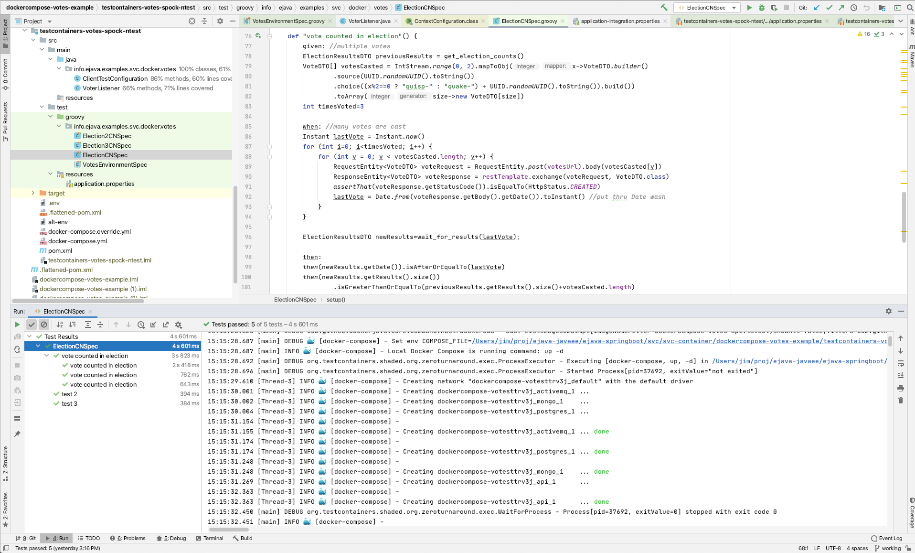Toggle Show Ignored tests filter
The image size is (915, 553).
point(44,325)
